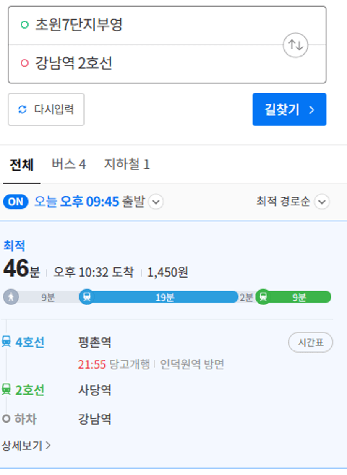Click the blue 길찾기 button
Image resolution: width=347 pixels, height=475 pixels.
pyautogui.click(x=290, y=109)
